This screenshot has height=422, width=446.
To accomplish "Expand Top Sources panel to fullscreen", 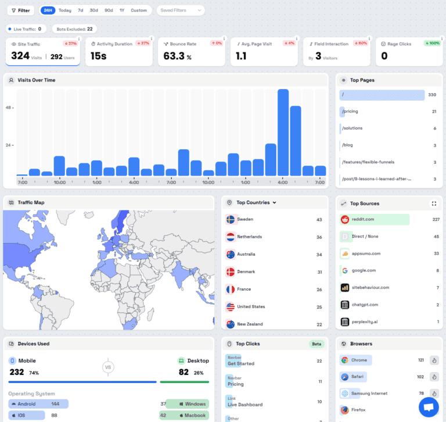I will click(x=434, y=203).
